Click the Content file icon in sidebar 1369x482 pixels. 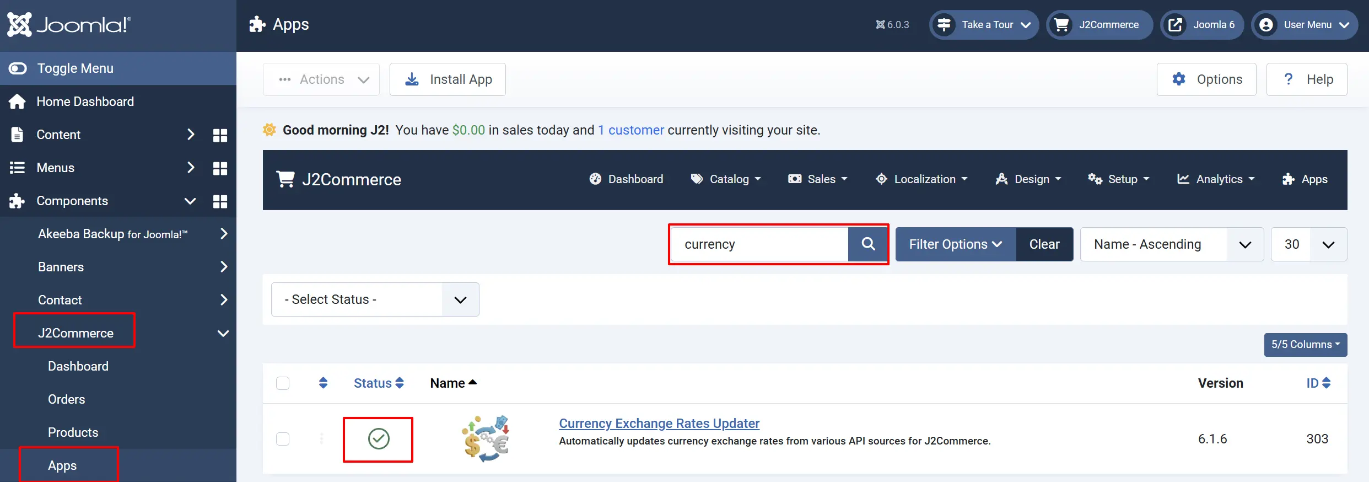point(17,135)
